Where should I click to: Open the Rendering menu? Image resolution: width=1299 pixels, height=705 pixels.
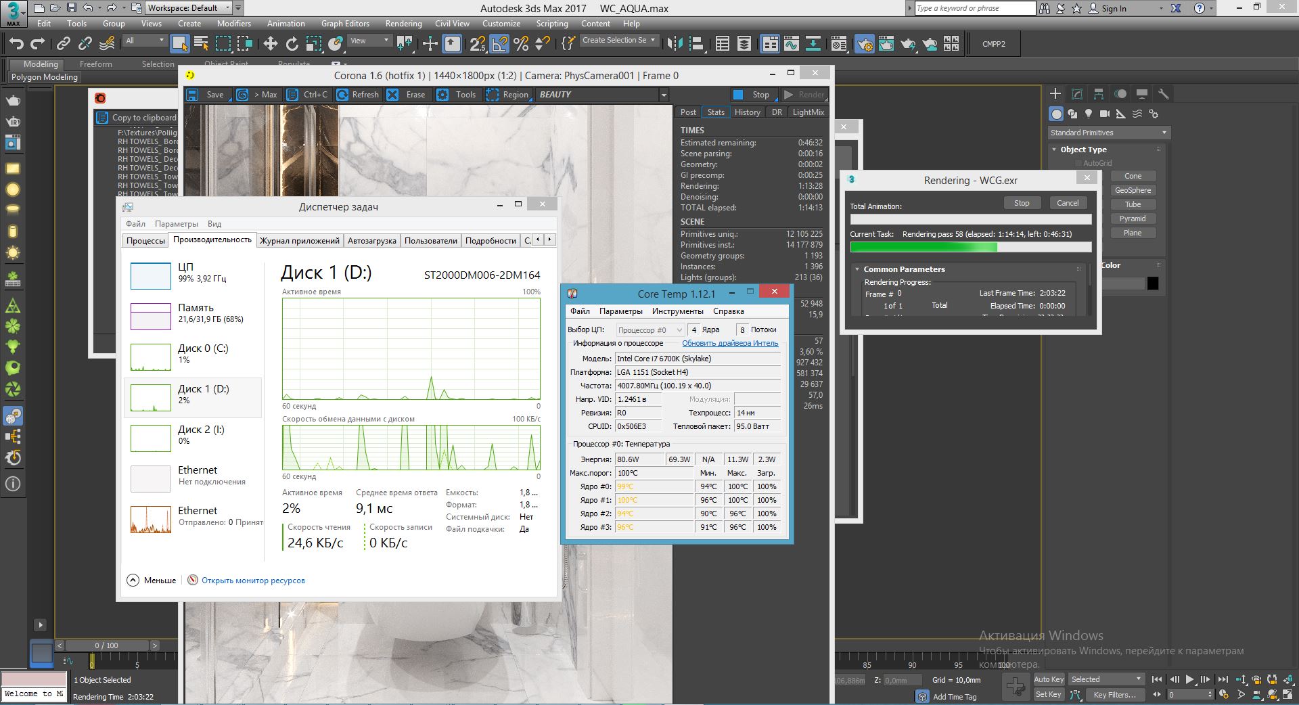tap(403, 23)
